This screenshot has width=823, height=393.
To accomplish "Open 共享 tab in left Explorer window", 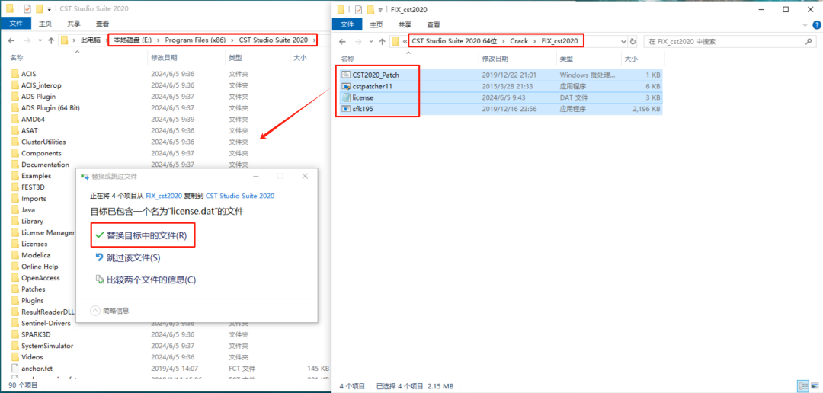I will point(74,24).
